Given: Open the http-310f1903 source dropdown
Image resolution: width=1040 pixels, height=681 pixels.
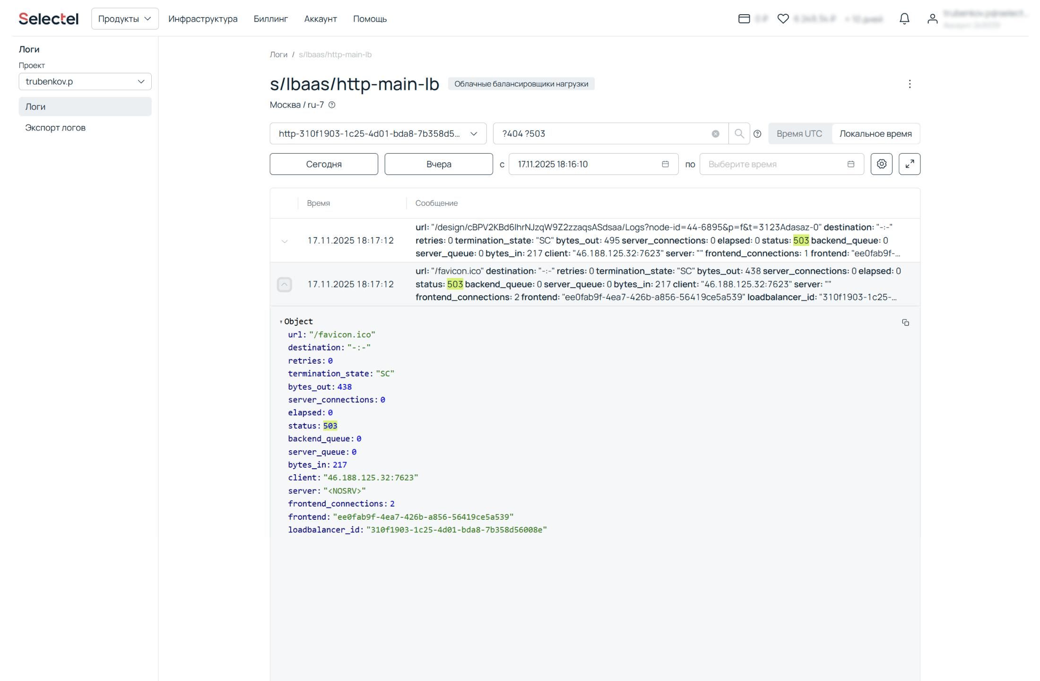Looking at the screenshot, I should [378, 134].
